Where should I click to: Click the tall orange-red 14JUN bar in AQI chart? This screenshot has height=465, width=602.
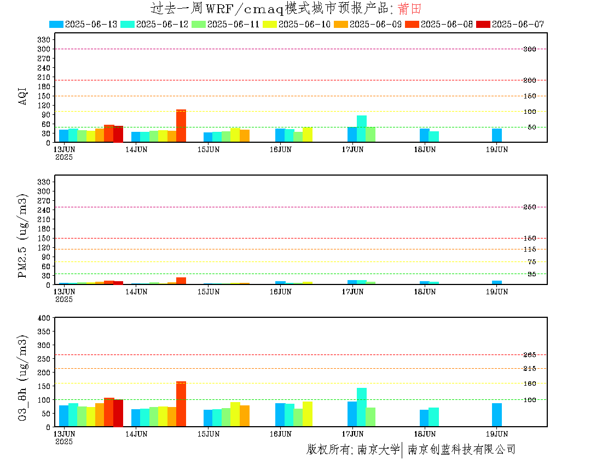click(x=181, y=126)
